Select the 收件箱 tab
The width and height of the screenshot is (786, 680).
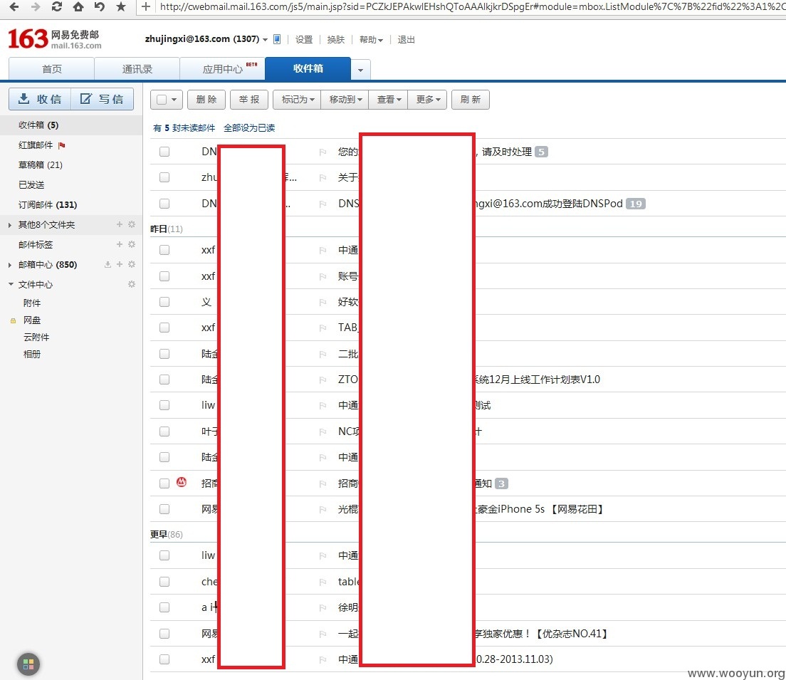point(308,68)
